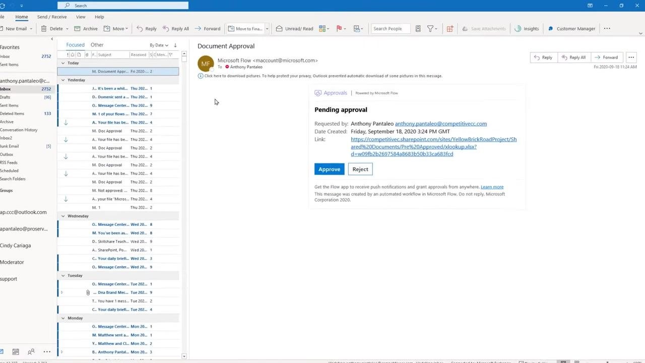The width and height of the screenshot is (645, 363).
Task: Open the Move dropdown
Action: [116, 29]
